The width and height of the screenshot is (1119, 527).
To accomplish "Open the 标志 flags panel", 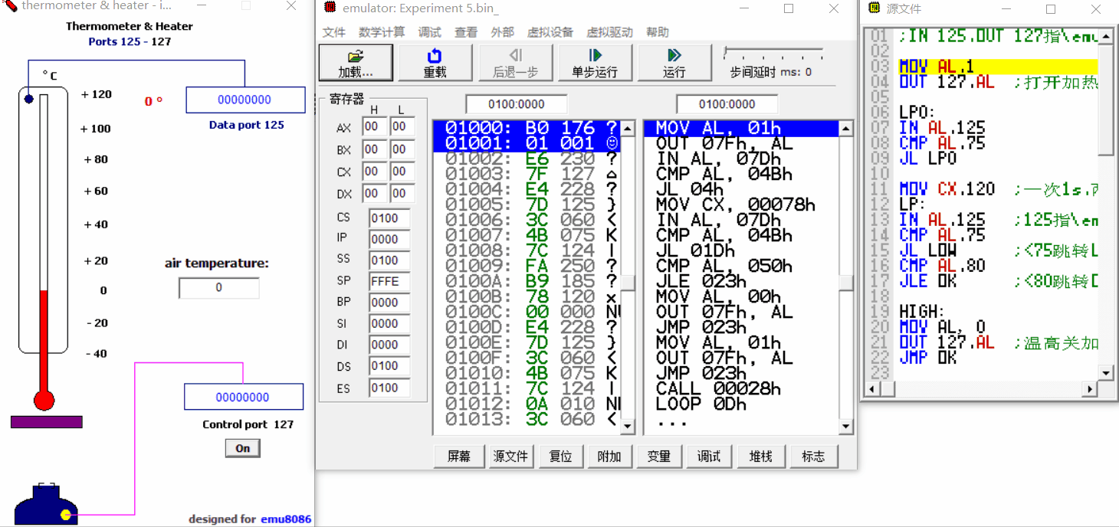I will tap(813, 456).
